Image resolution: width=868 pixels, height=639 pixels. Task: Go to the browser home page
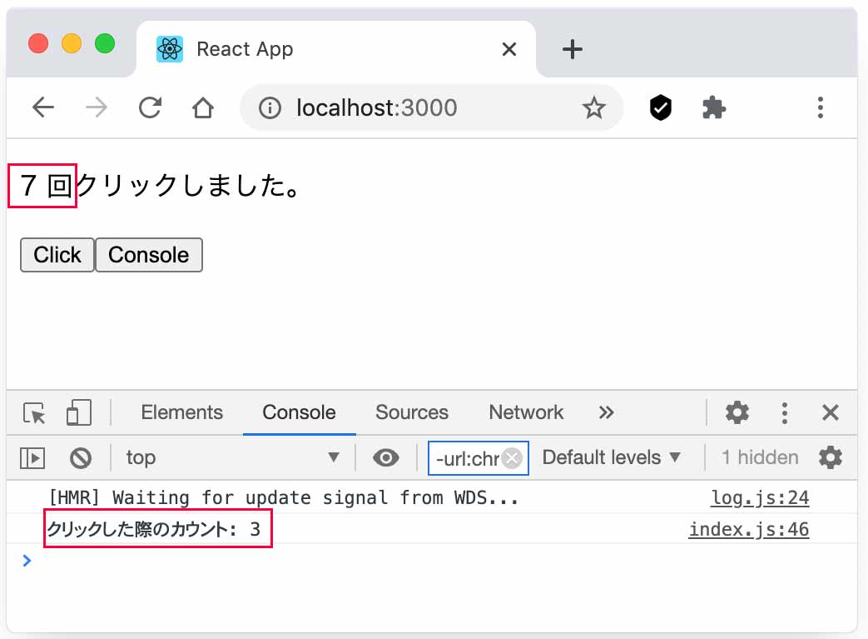pyautogui.click(x=202, y=107)
